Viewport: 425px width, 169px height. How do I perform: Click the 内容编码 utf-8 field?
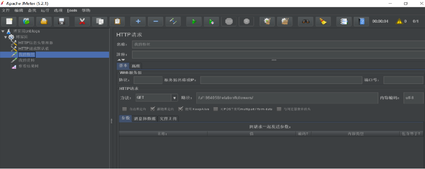click(413, 98)
